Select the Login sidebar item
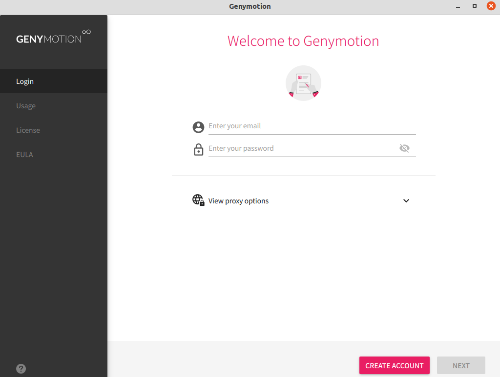The height and width of the screenshot is (377, 500). click(x=54, y=81)
